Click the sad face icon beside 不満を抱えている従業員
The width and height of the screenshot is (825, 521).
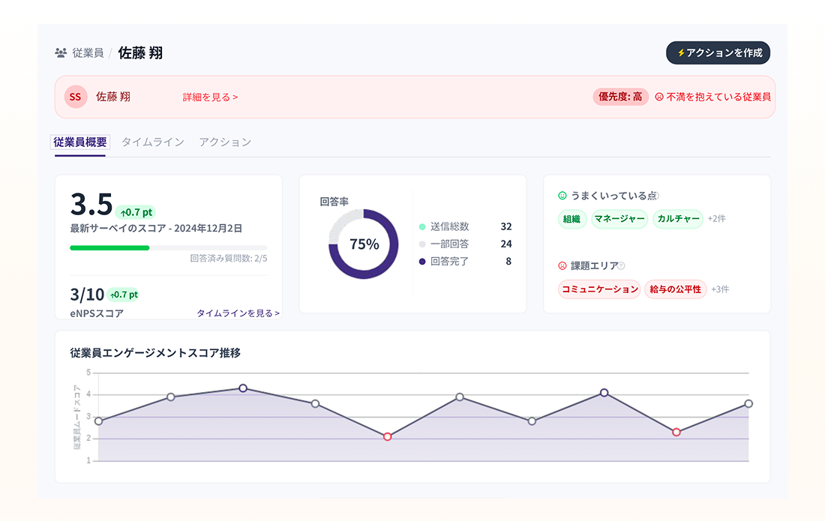coord(658,97)
